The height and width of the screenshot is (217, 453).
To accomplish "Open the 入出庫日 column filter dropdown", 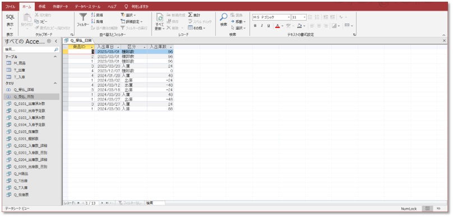I will click(x=118, y=47).
